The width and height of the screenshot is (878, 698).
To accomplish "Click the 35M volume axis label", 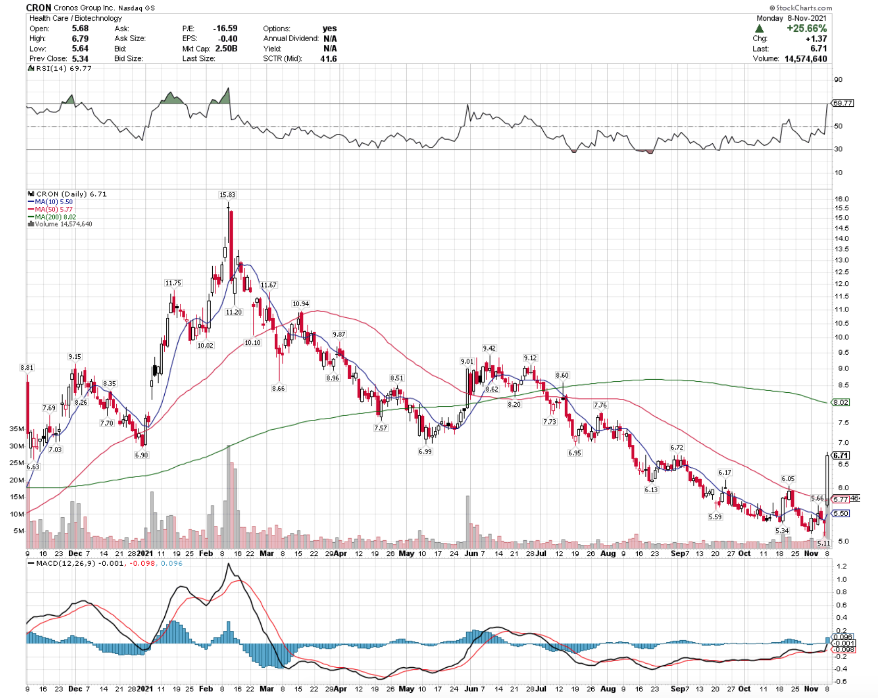I will tap(17, 429).
